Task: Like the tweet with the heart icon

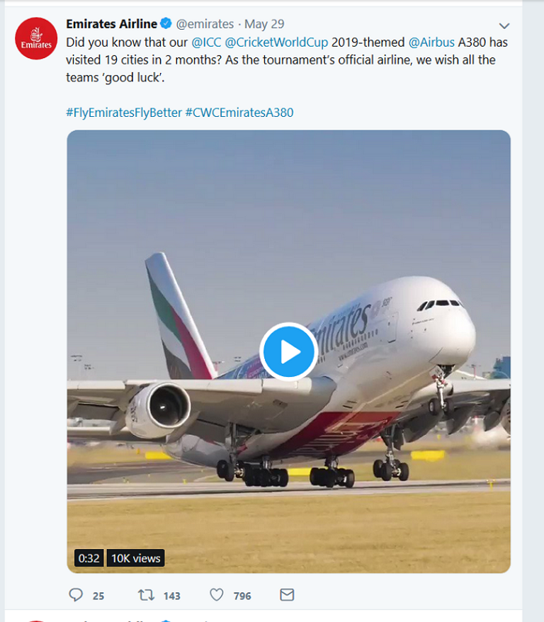Action: pos(217,595)
